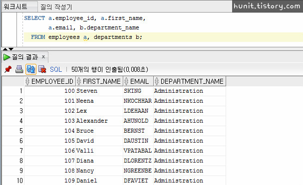Select employee ID cell '103'
The height and width of the screenshot is (185, 303).
tap(50, 121)
